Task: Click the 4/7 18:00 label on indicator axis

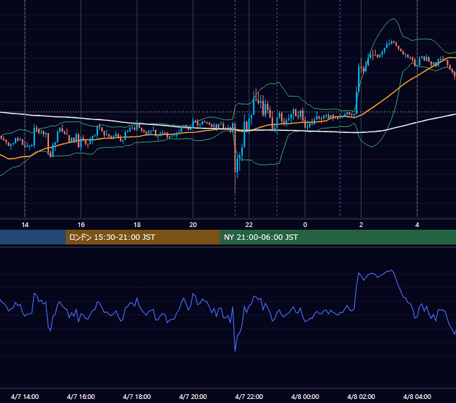Action: 137,396
